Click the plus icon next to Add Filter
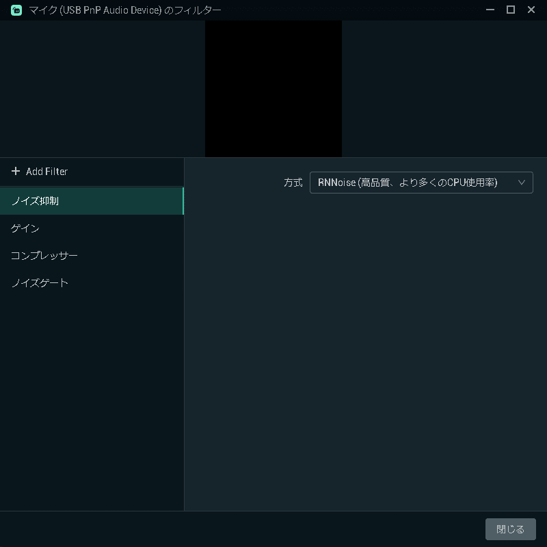 tap(15, 172)
